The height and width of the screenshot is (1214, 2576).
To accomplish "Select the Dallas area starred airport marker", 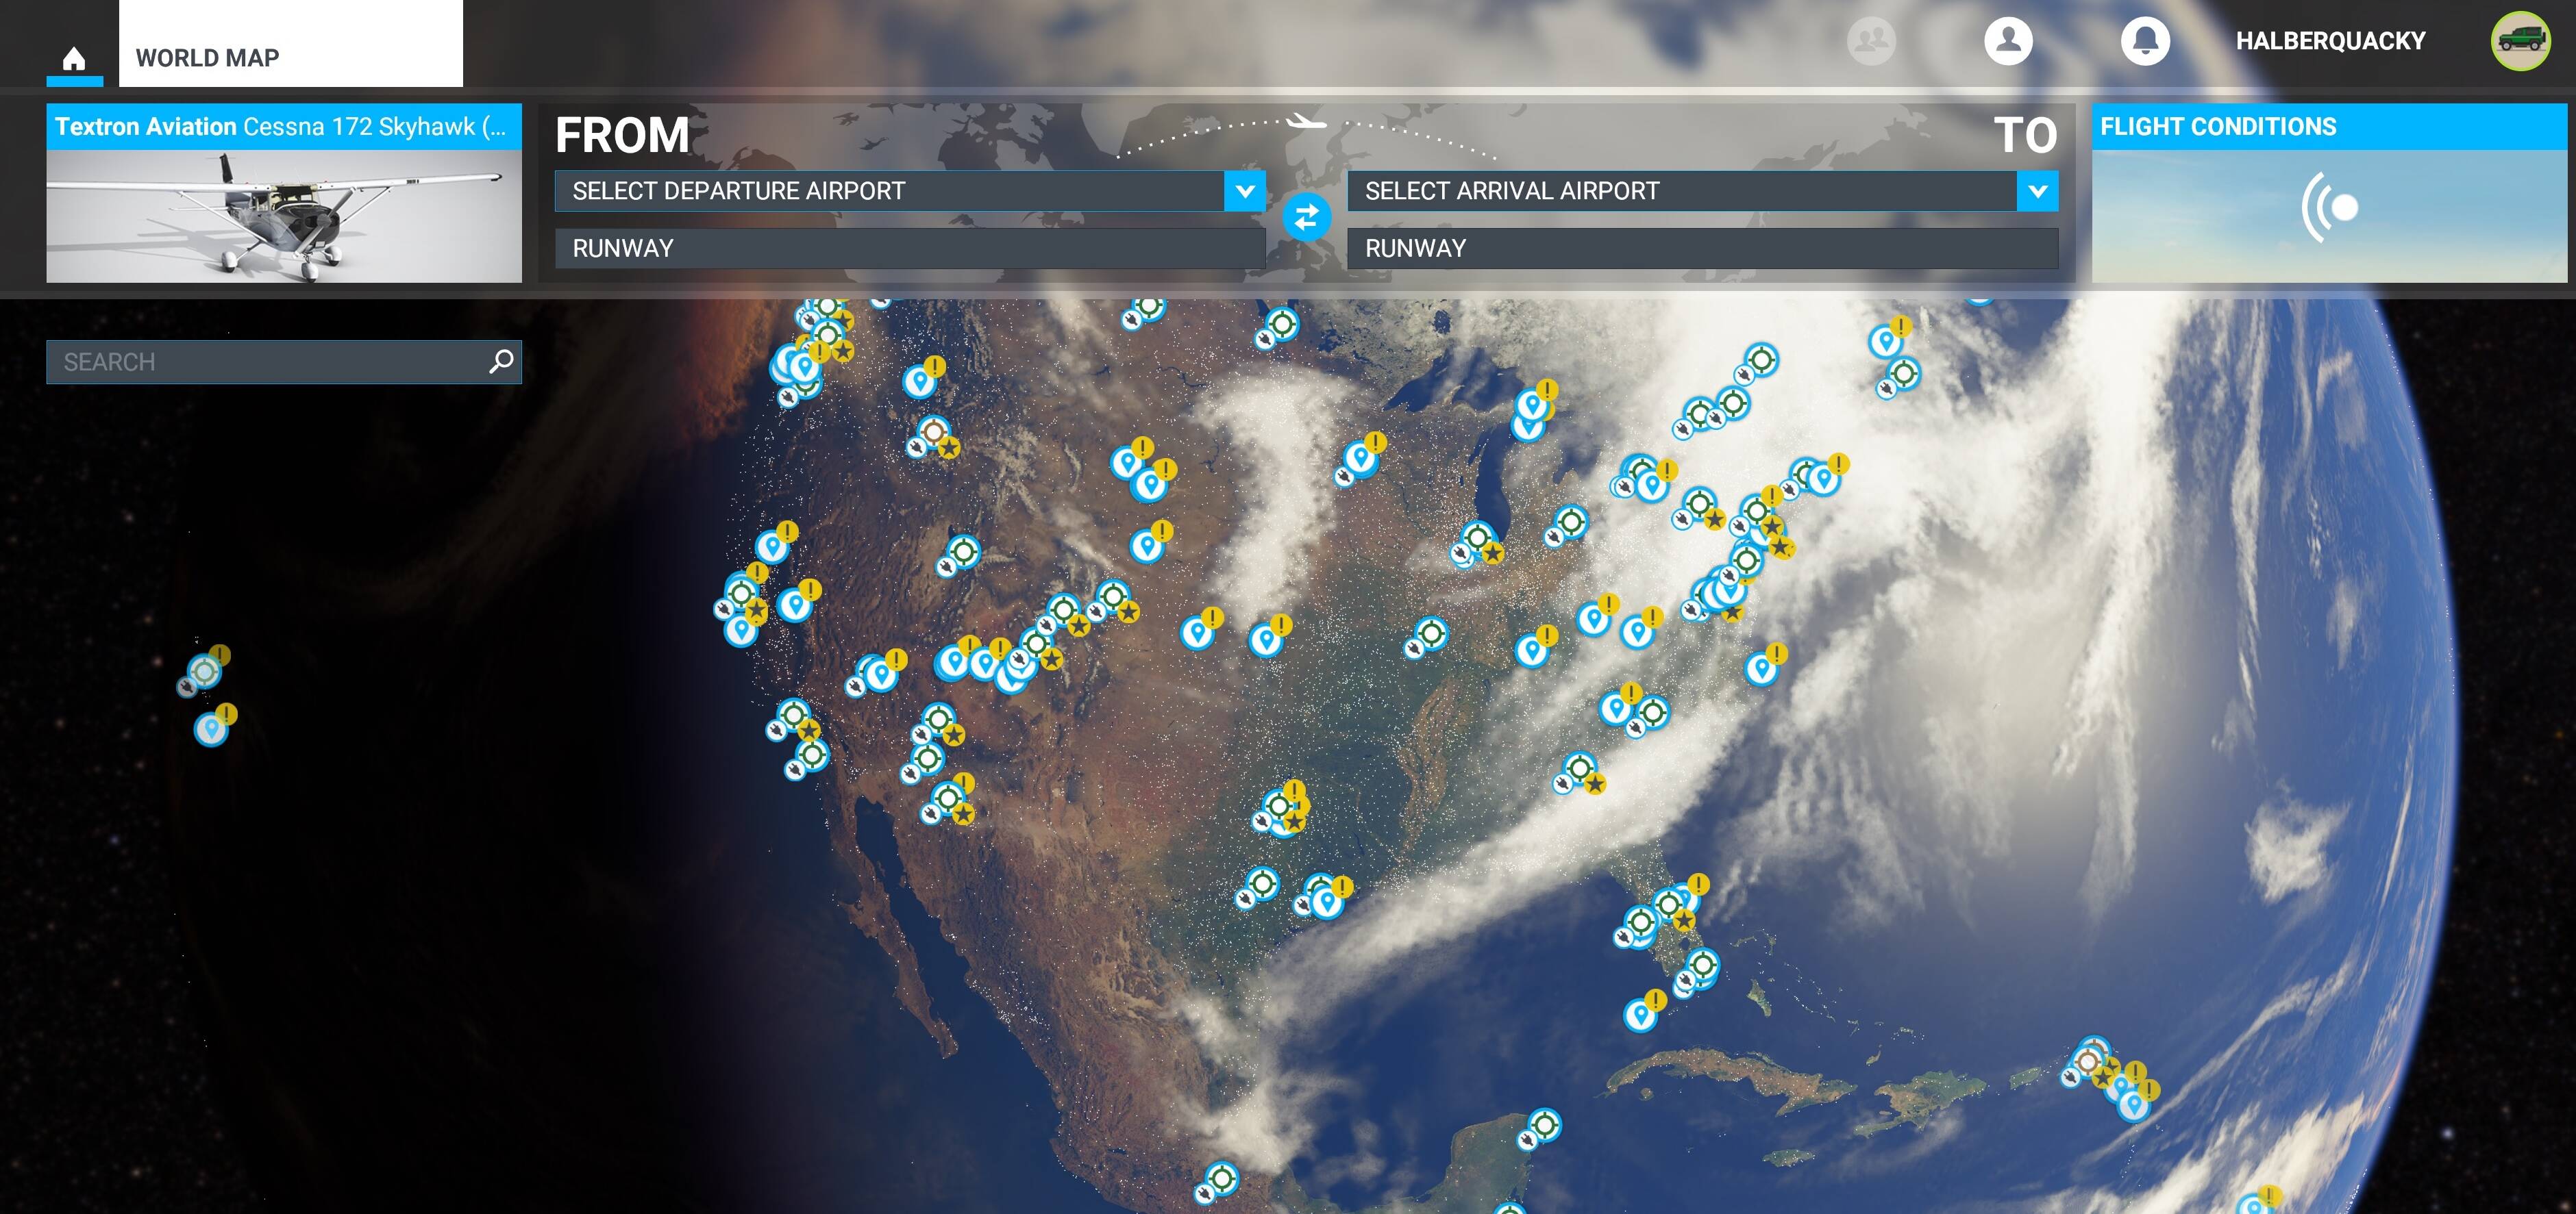I will coord(1279,807).
